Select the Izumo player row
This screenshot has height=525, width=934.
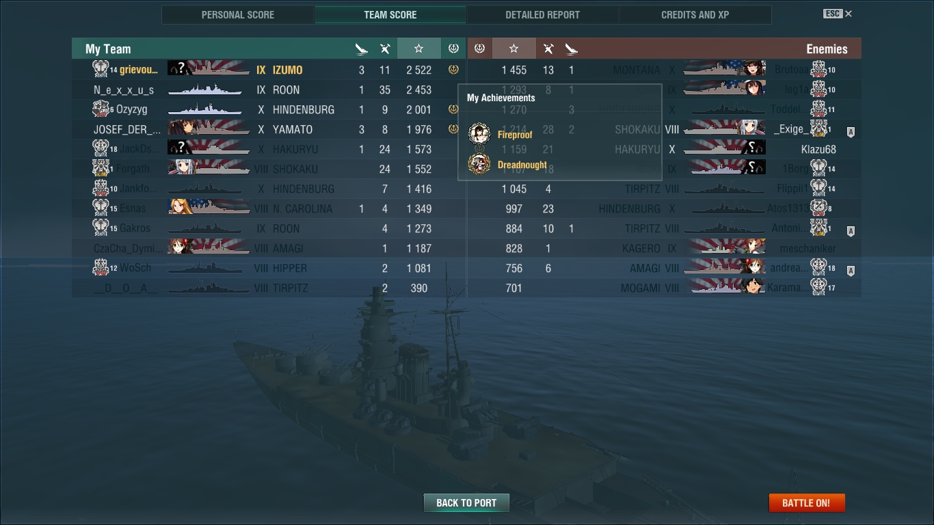click(x=269, y=70)
